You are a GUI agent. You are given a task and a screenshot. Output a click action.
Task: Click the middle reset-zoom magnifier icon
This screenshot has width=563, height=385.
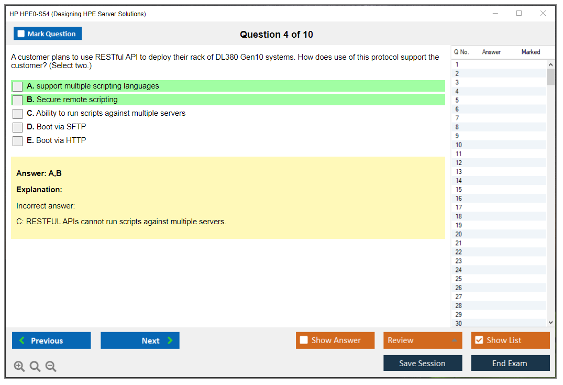tap(35, 366)
